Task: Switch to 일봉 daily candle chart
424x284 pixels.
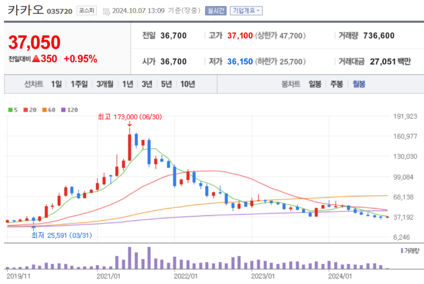Action: point(315,84)
